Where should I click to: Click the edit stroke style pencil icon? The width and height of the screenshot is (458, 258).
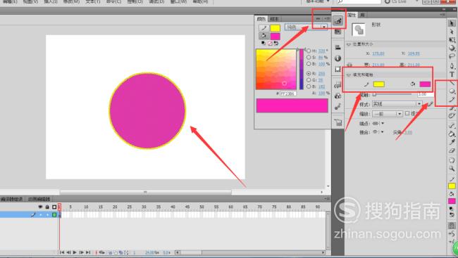(x=430, y=104)
